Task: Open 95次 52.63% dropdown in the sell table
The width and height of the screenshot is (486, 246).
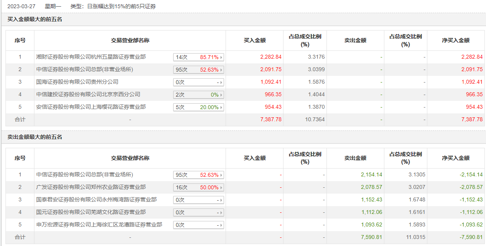Action: tap(199, 175)
